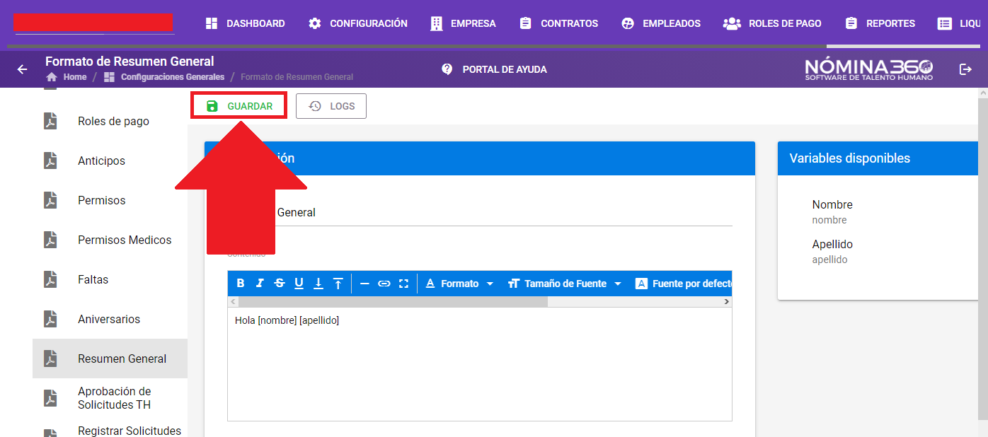Click the back arrow in the header
This screenshot has width=988, height=437.
(x=22, y=69)
